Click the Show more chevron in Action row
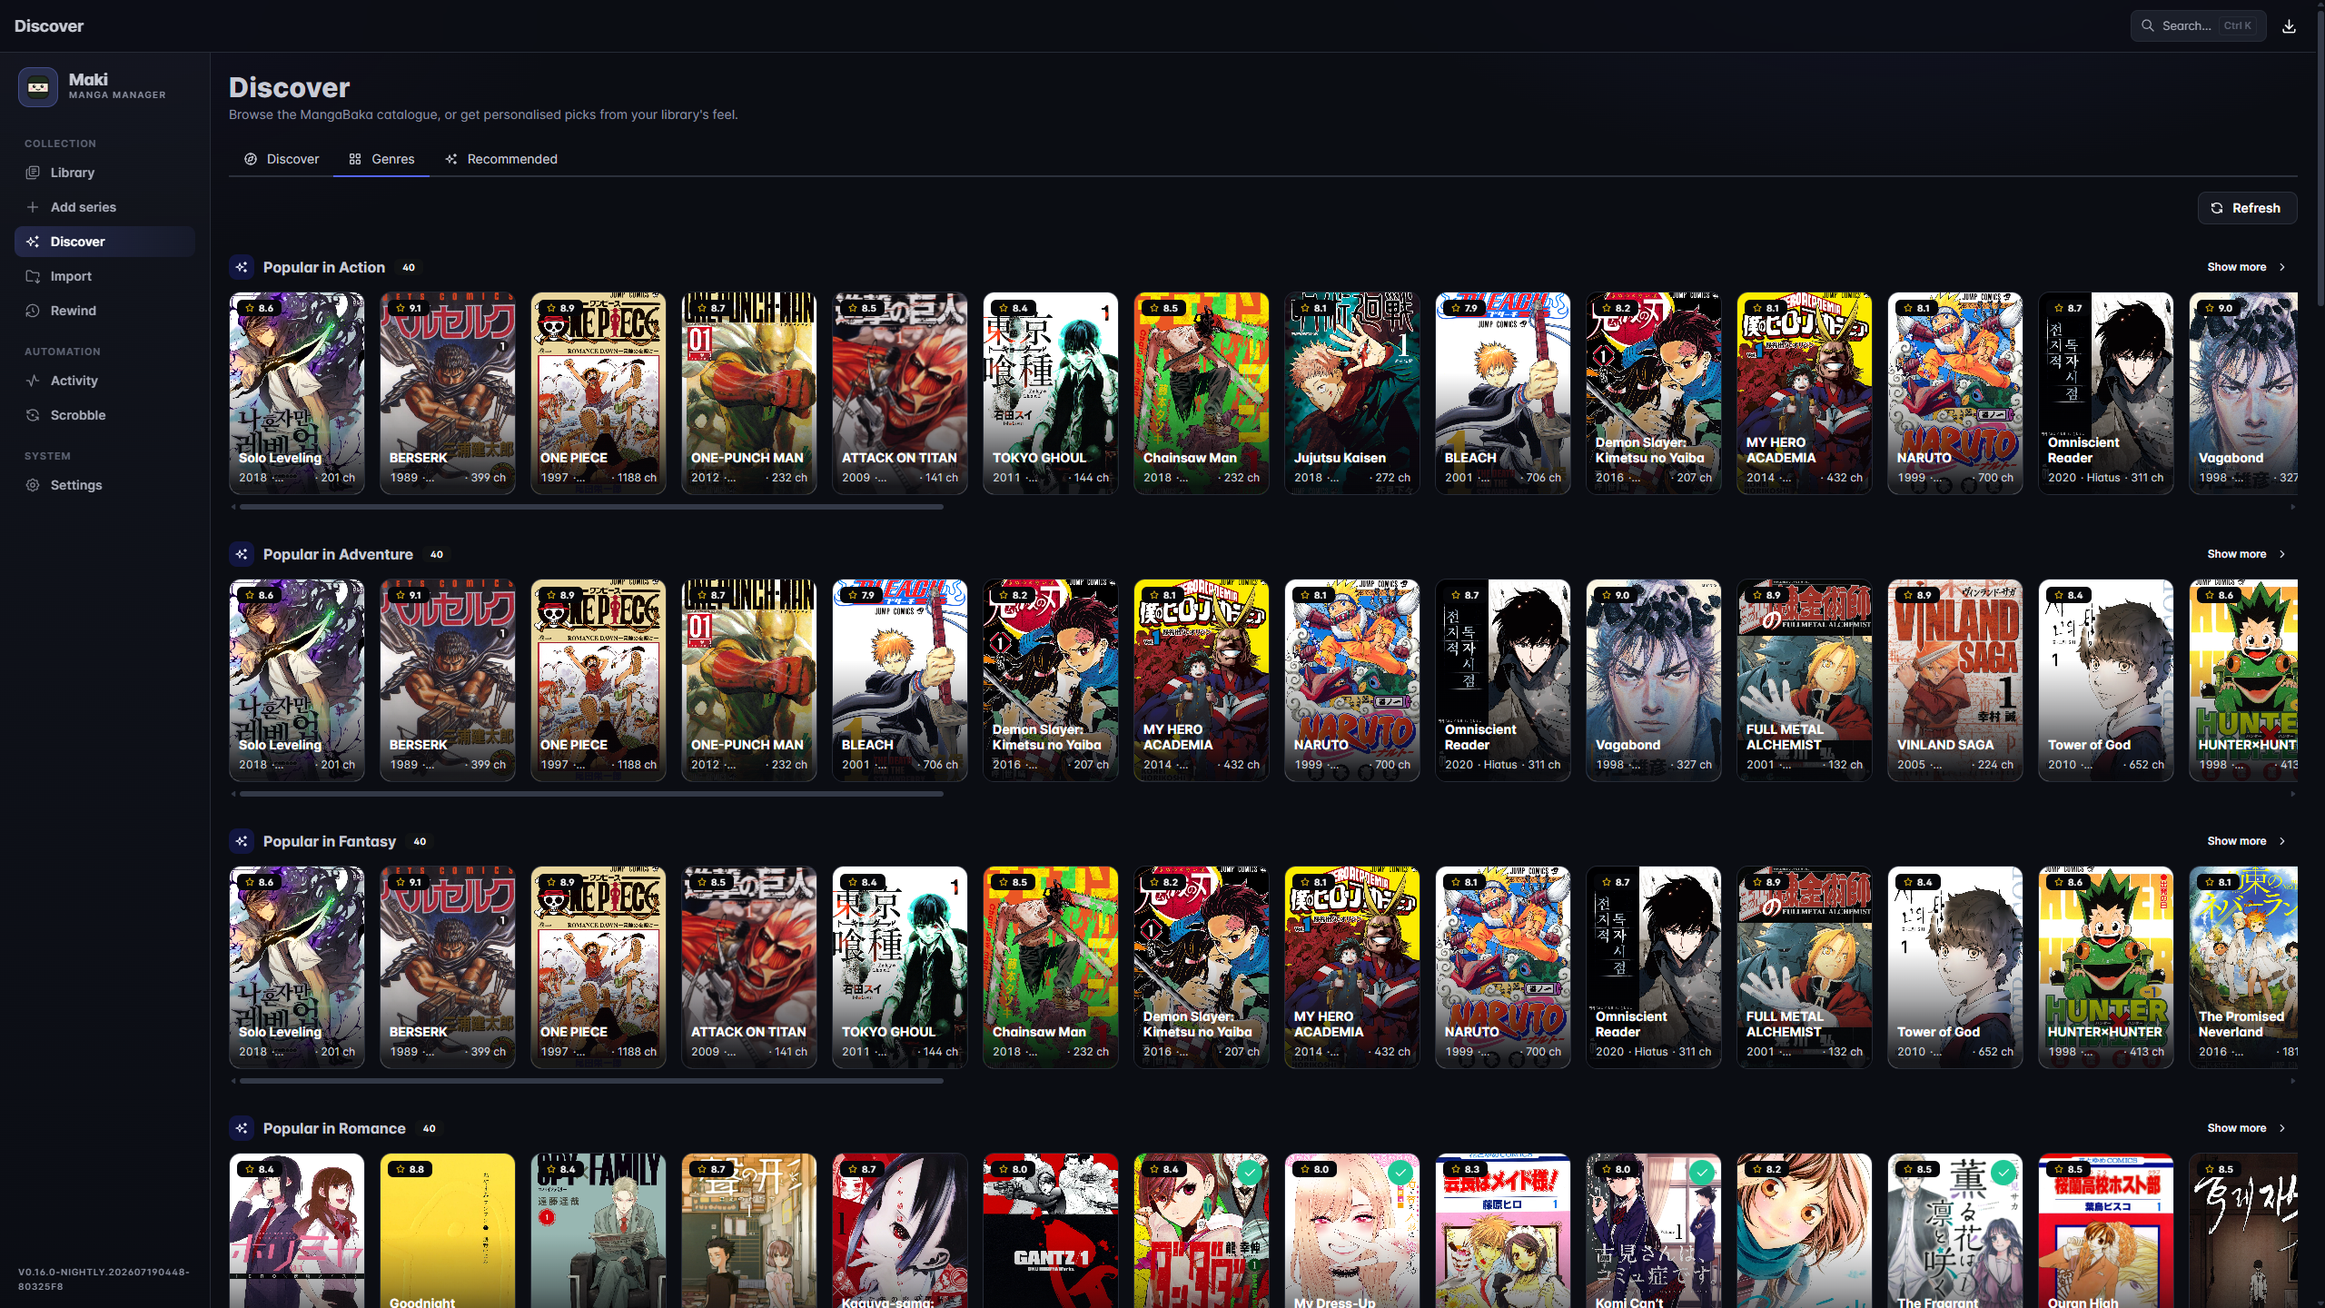This screenshot has width=2325, height=1308. [2282, 267]
